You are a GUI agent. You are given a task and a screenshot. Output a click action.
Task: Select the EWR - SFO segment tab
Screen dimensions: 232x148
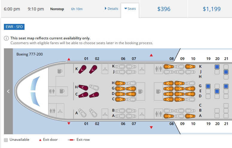(14, 27)
